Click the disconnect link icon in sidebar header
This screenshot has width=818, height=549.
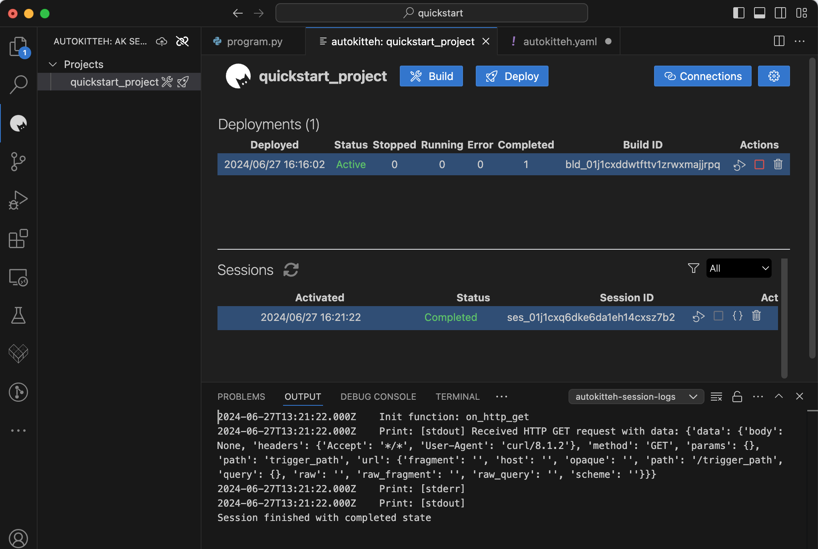[x=182, y=41]
